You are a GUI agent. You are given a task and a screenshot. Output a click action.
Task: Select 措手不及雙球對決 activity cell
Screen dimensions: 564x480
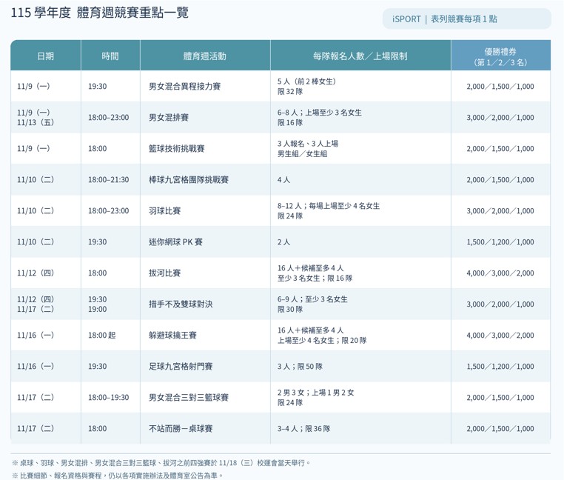point(205,304)
